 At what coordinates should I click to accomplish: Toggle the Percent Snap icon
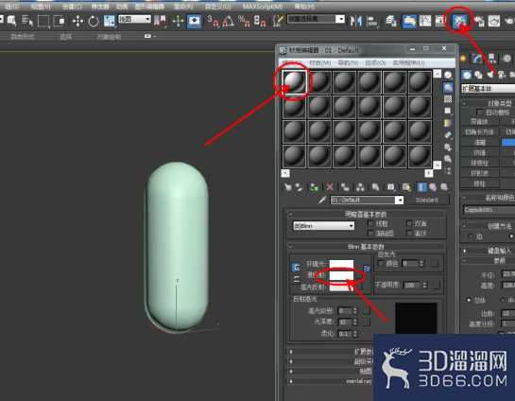pos(244,21)
